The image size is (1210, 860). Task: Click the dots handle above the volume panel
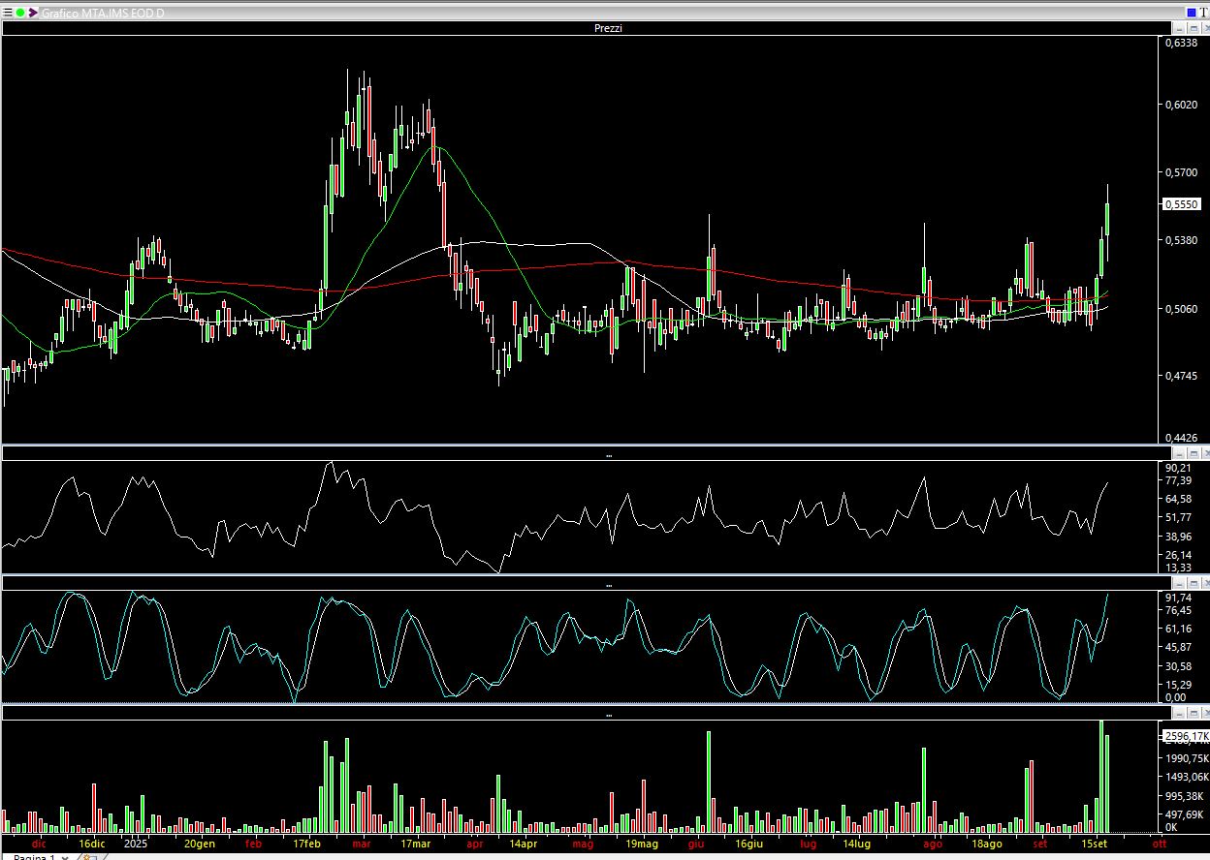608,715
